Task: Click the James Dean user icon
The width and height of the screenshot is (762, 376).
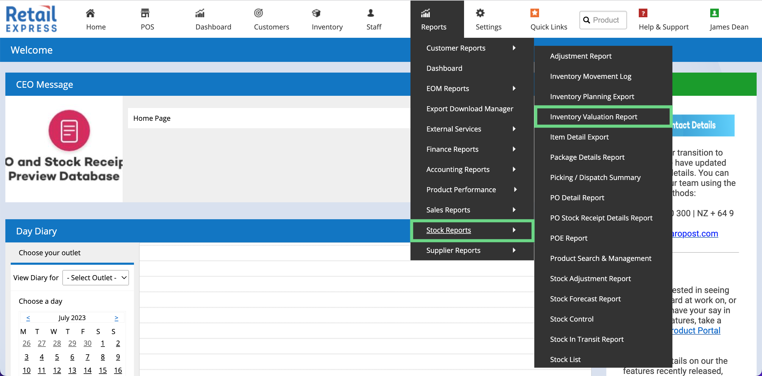Action: pyautogui.click(x=714, y=13)
